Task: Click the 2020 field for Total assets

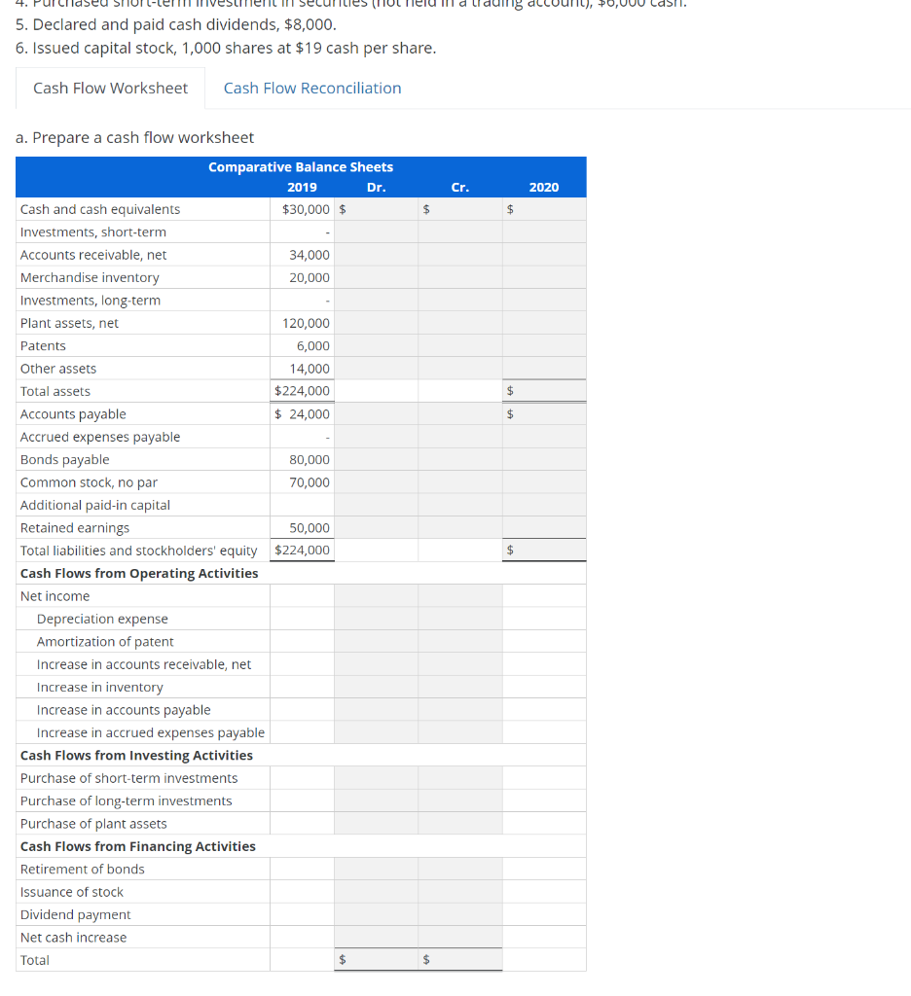Action: point(544,391)
